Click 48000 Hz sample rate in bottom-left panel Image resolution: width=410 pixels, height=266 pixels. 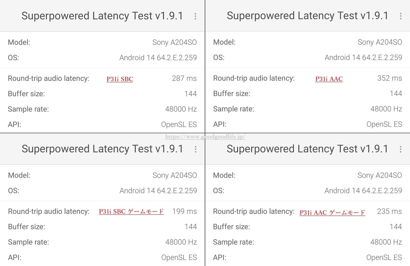pos(181,242)
